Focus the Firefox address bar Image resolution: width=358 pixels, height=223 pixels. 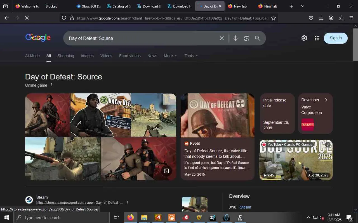[172, 18]
